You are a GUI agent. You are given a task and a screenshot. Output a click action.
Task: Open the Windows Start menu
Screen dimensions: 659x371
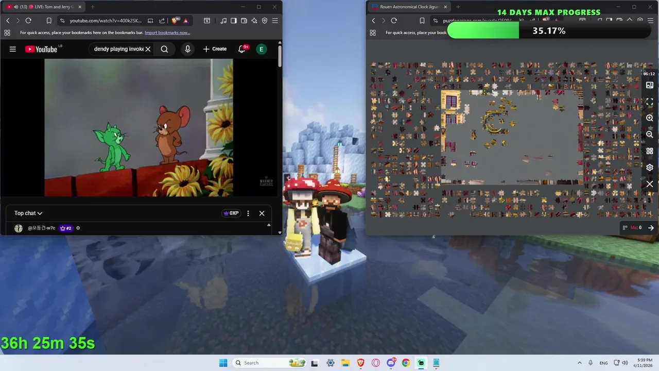click(223, 363)
